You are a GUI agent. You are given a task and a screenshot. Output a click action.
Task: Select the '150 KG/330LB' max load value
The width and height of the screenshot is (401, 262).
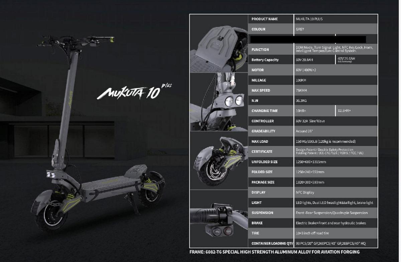pyautogui.click(x=325, y=141)
